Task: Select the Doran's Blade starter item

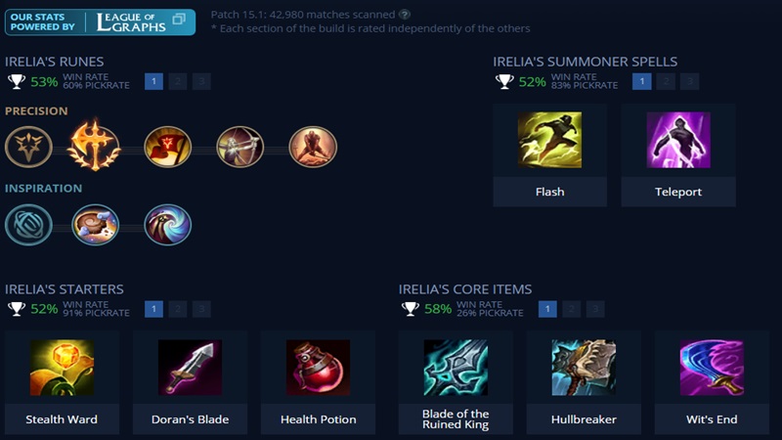Action: (190, 368)
